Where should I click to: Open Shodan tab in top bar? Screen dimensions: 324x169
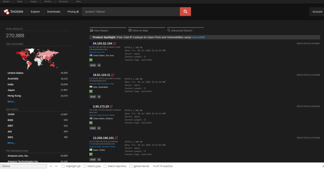(x=6, y=2)
